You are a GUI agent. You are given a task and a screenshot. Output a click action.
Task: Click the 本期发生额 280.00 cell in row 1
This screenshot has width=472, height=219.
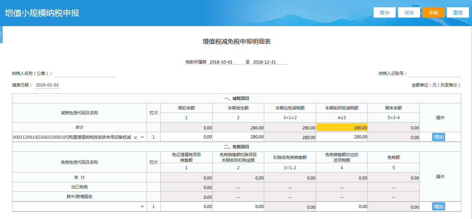(x=238, y=137)
